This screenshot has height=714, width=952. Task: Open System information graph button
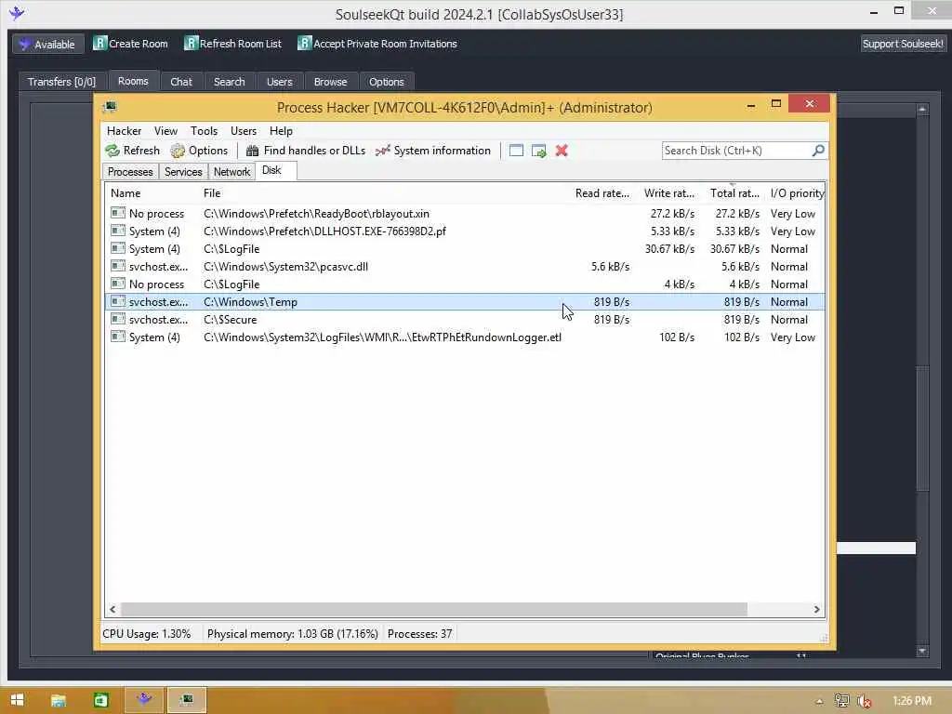pyautogui.click(x=433, y=151)
